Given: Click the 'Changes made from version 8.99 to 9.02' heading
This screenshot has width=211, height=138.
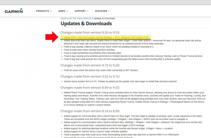Looking at the screenshot, I should click(90, 88).
